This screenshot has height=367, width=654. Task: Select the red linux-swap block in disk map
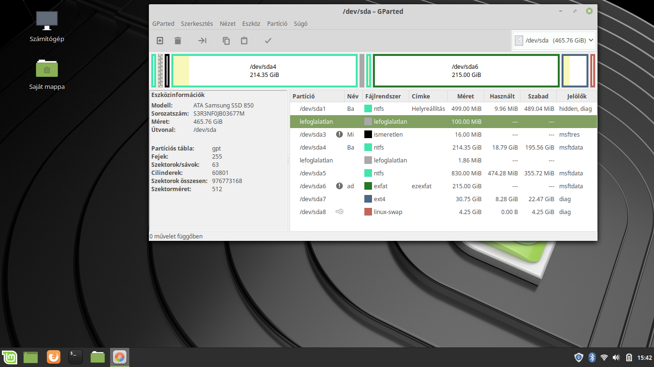[593, 71]
